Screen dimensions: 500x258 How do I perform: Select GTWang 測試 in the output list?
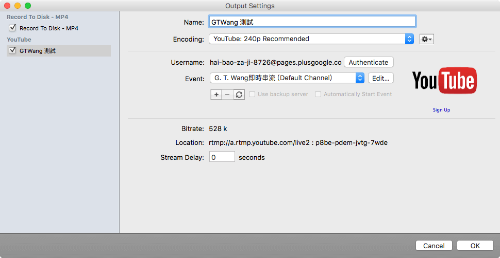38,51
